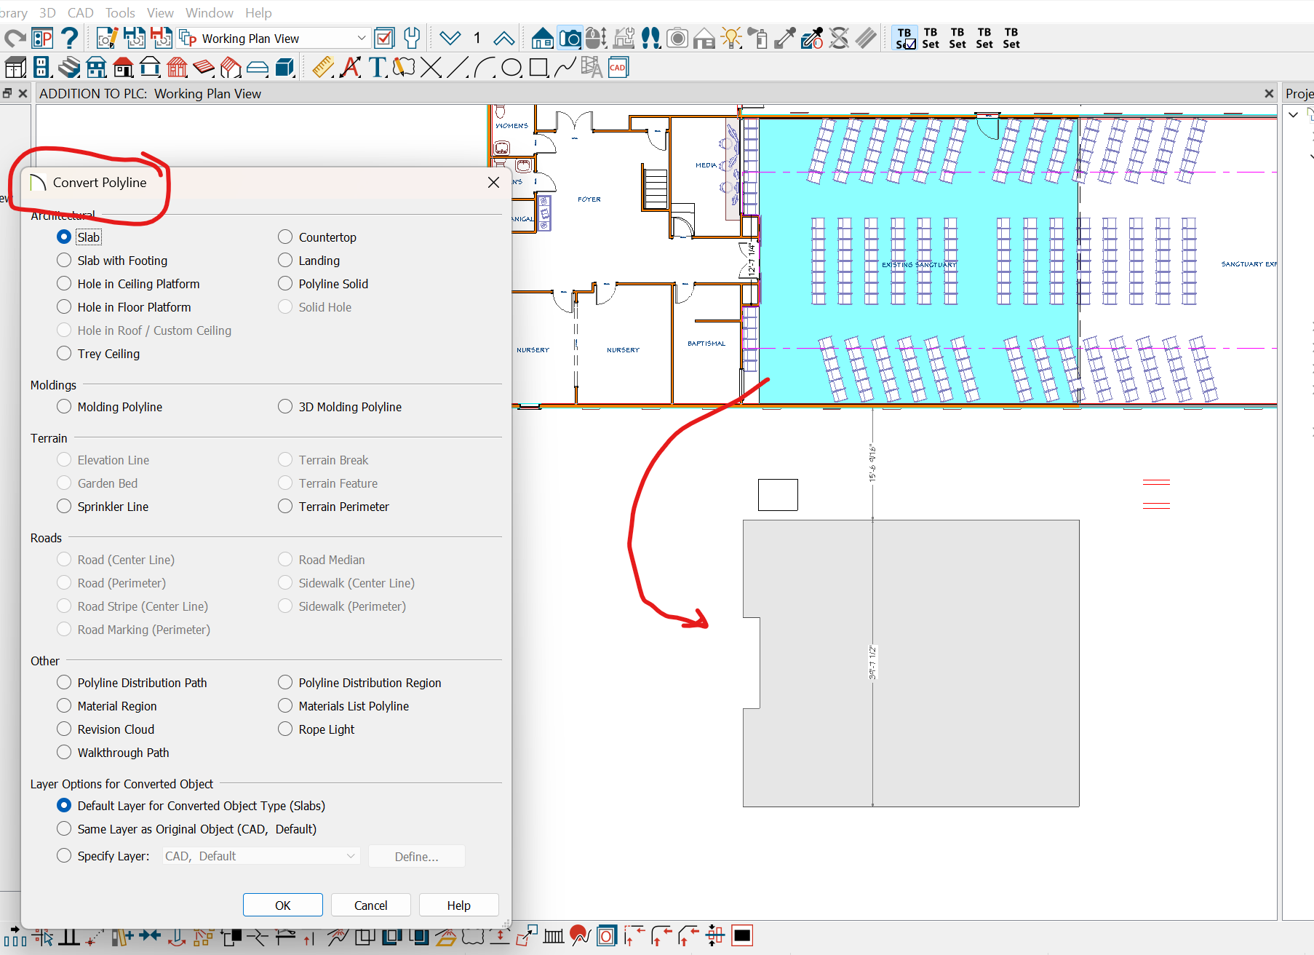Click the black fill color swatch
The image size is (1314, 955).
(742, 936)
